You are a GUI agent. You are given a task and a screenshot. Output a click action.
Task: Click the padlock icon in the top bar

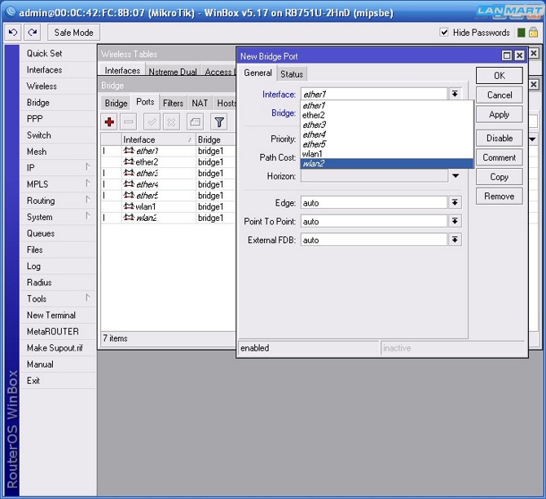pos(533,33)
